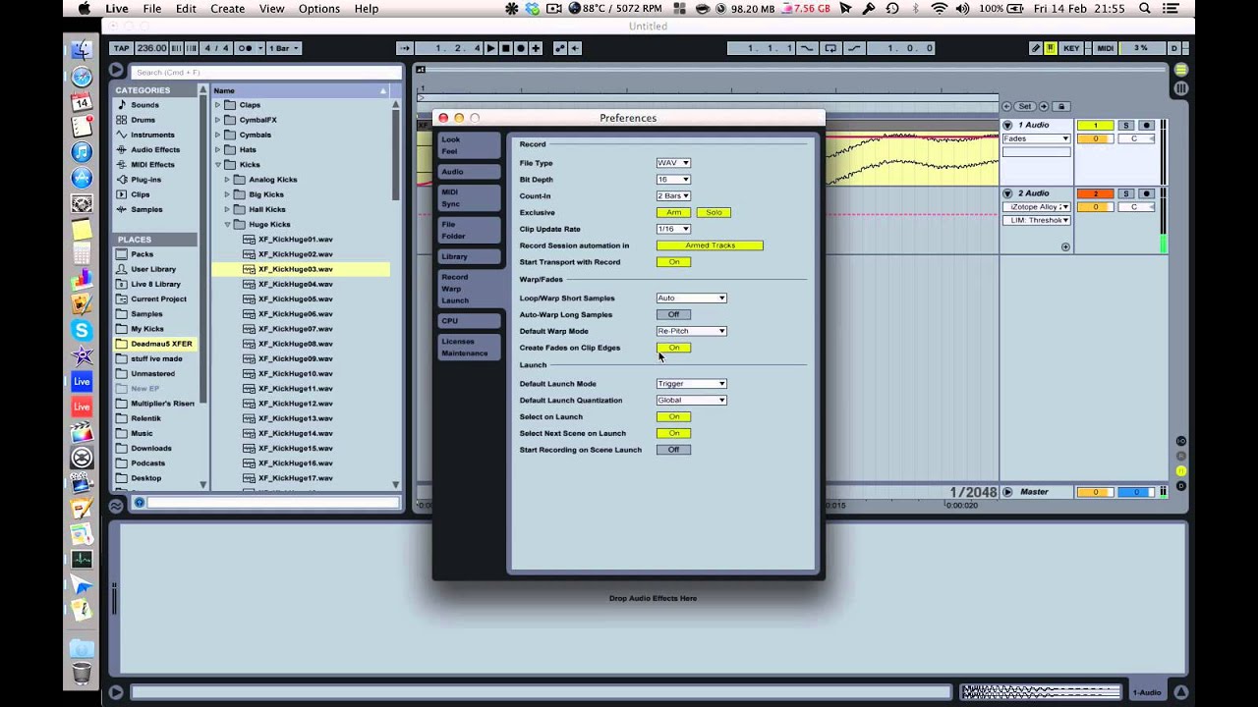
Task: Toggle Create Fades on Clip Edges
Action: pyautogui.click(x=673, y=348)
